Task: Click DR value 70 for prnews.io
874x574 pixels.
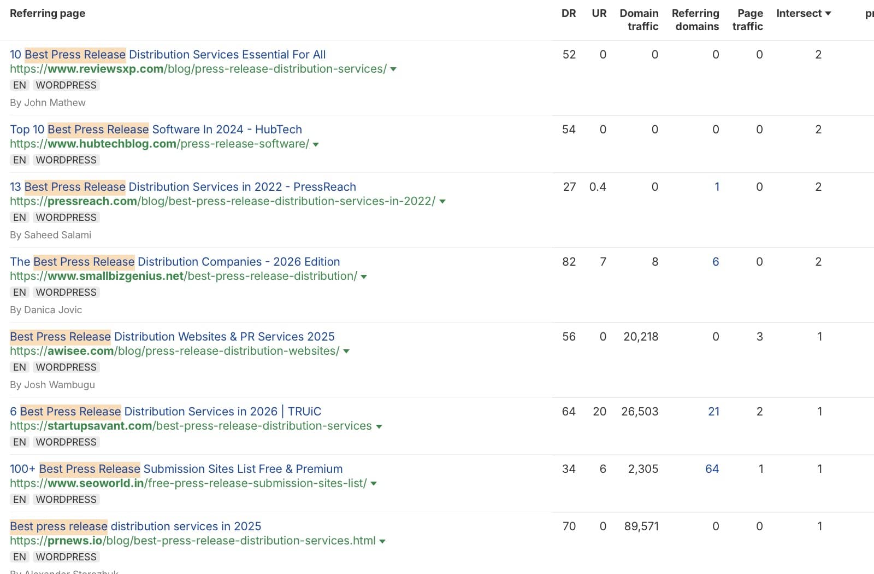Action: tap(569, 526)
